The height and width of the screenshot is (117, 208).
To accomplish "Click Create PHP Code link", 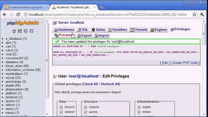I will click(x=185, y=63).
